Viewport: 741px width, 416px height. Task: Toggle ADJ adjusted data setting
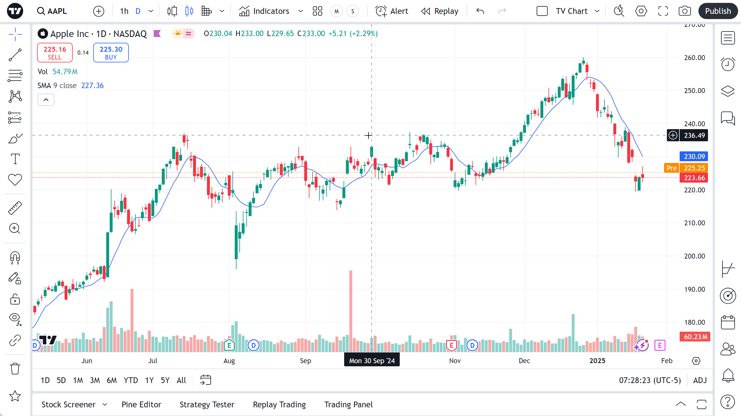tap(700, 380)
